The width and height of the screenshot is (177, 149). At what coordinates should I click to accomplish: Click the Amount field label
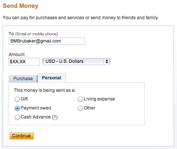tap(17, 55)
